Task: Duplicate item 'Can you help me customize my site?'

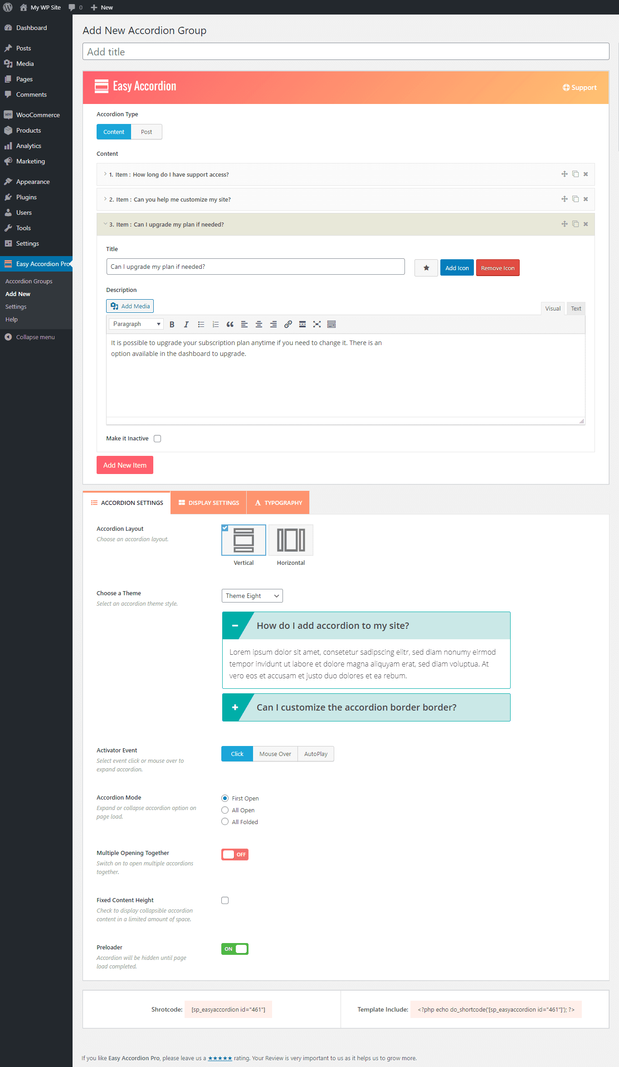Action: click(x=575, y=199)
